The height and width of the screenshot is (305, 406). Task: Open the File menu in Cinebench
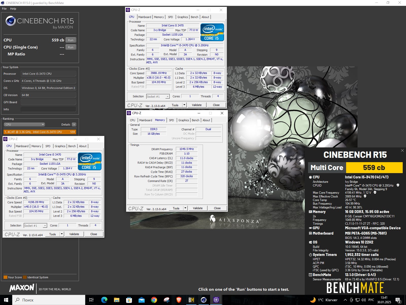click(4, 9)
